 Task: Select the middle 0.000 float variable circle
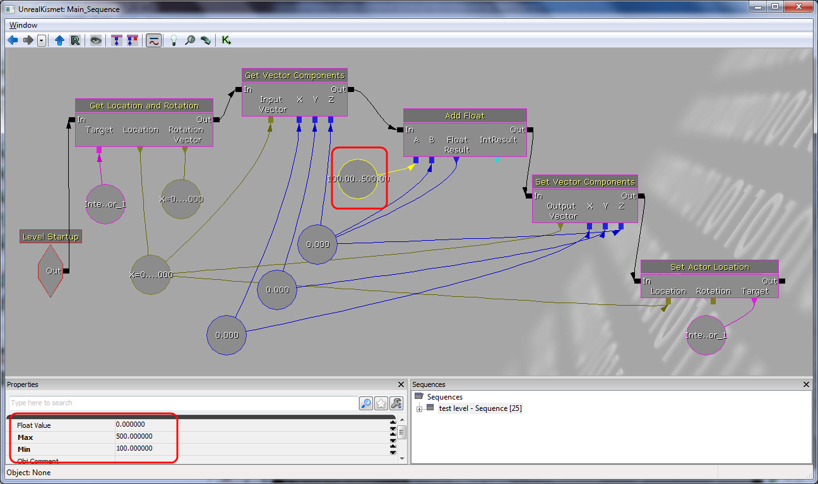pos(277,290)
